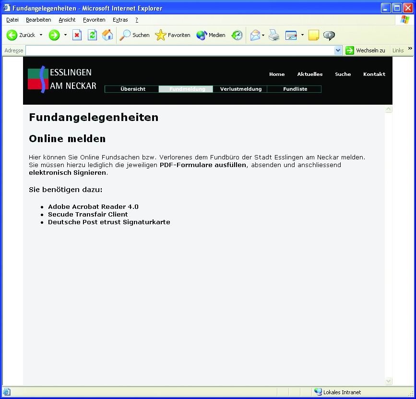Viewport: 416px width, 399px height.
Task: Open the Medien panel
Action: tap(211, 35)
